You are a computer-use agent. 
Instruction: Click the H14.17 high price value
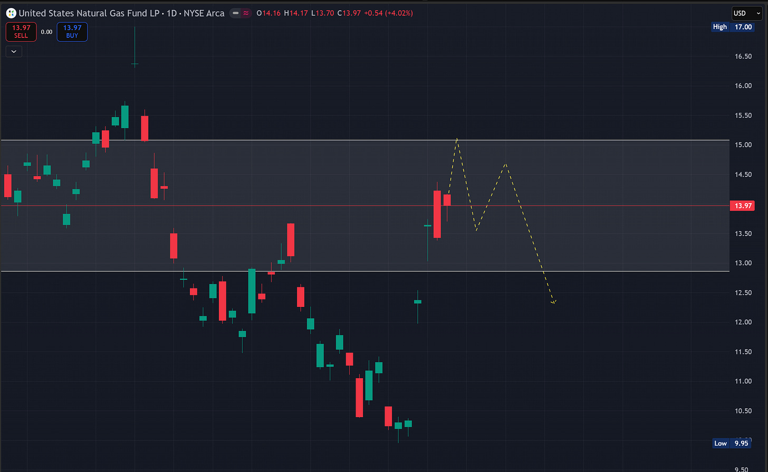(x=296, y=13)
